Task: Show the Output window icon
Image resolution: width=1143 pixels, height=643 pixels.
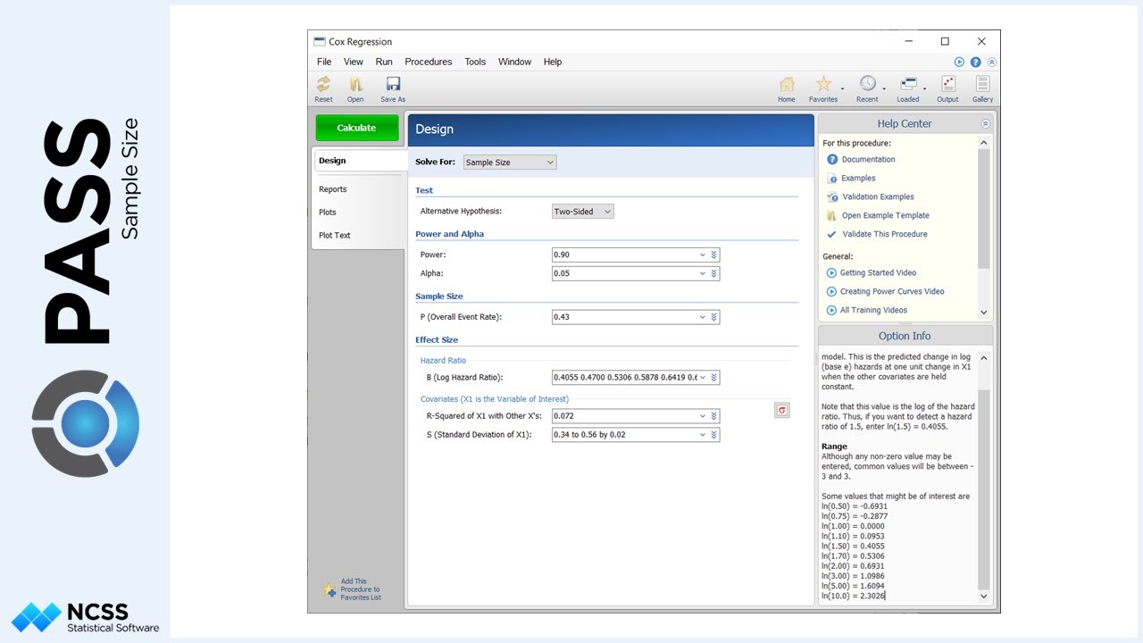Action: click(x=948, y=84)
